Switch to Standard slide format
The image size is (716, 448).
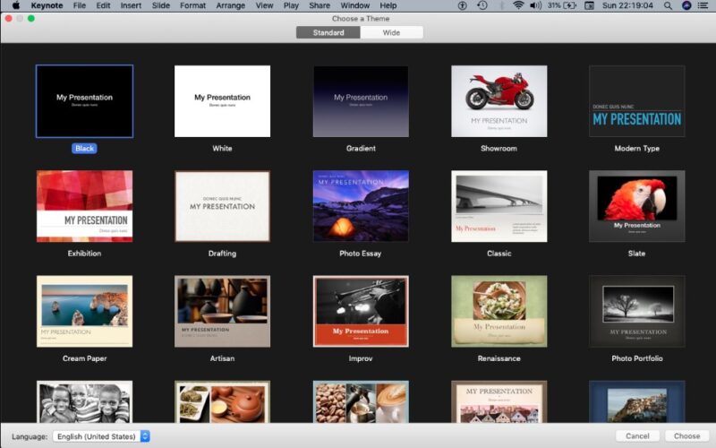tap(328, 33)
